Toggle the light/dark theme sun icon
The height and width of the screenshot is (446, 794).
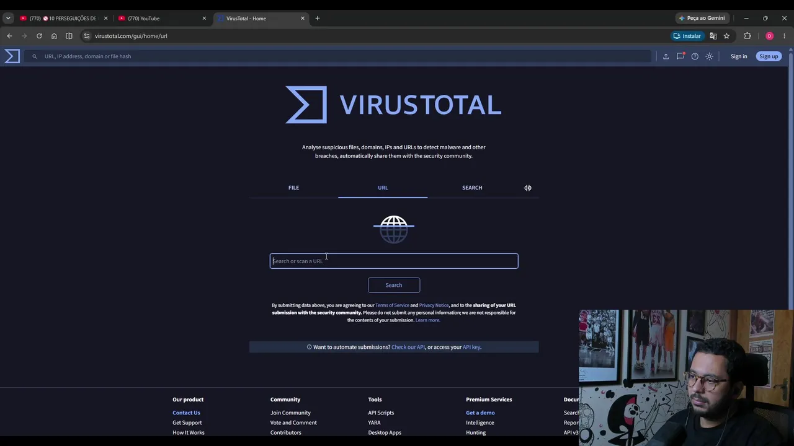coord(710,56)
